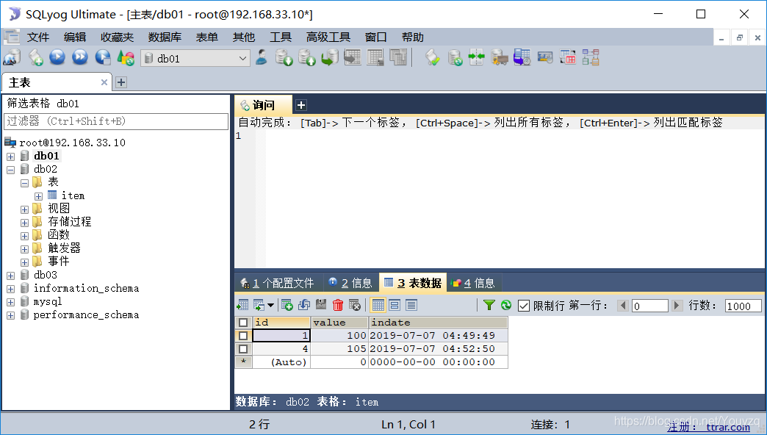Open the 文件 menu

click(x=38, y=37)
